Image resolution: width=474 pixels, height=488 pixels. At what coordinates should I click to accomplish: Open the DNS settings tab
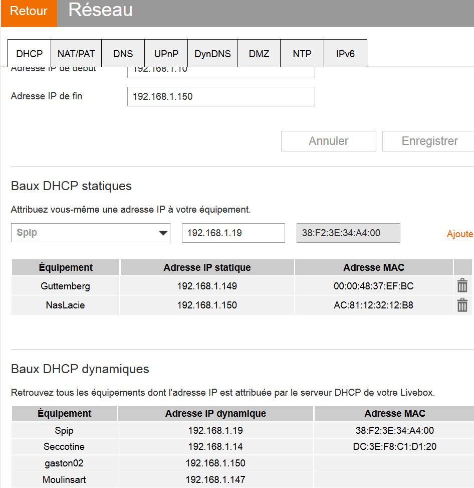coord(123,53)
